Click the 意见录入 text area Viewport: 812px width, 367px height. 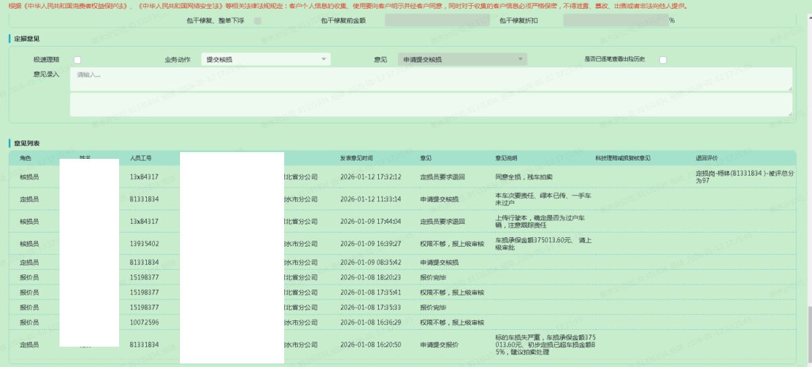pos(430,79)
